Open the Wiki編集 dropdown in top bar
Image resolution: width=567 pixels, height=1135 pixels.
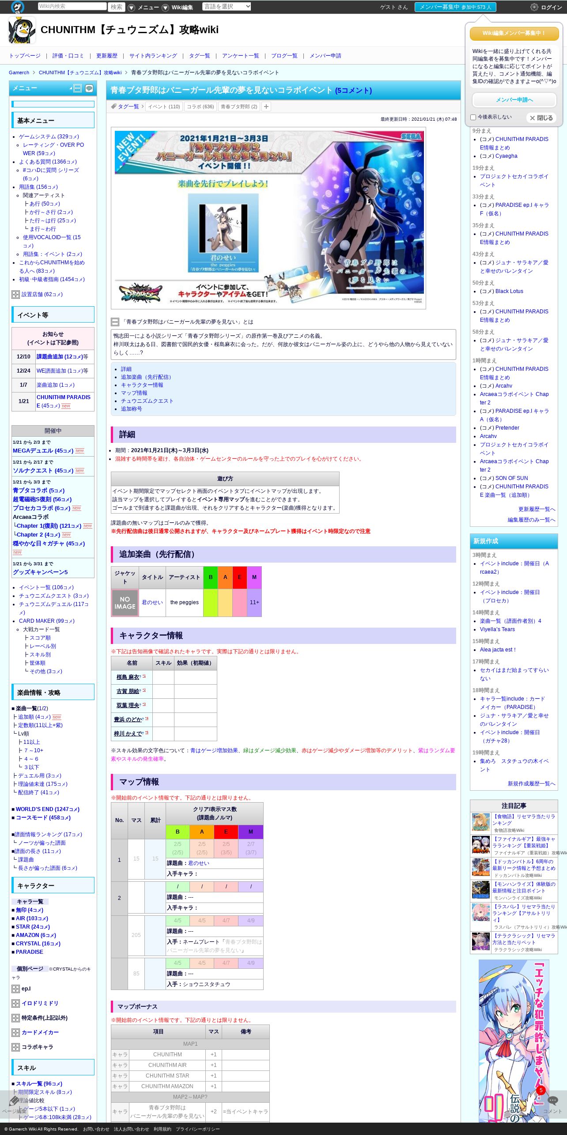click(178, 7)
